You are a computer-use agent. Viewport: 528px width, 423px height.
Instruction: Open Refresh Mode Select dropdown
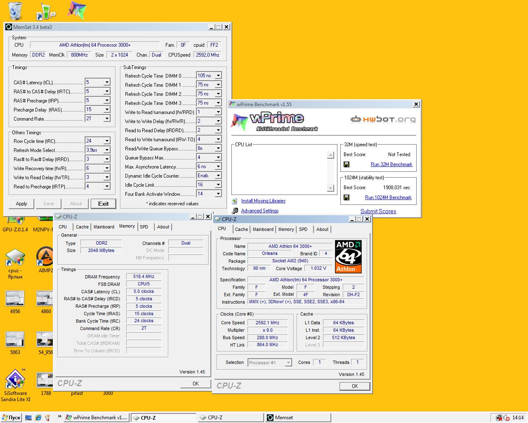107,150
